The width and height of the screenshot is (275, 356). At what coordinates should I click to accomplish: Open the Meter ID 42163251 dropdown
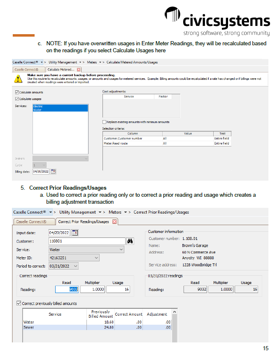pos(96,258)
